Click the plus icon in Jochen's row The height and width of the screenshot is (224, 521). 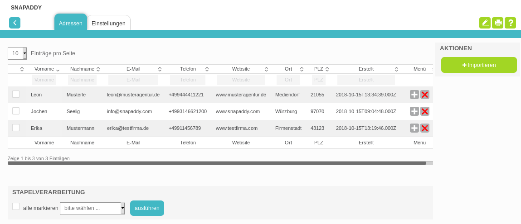pyautogui.click(x=414, y=111)
